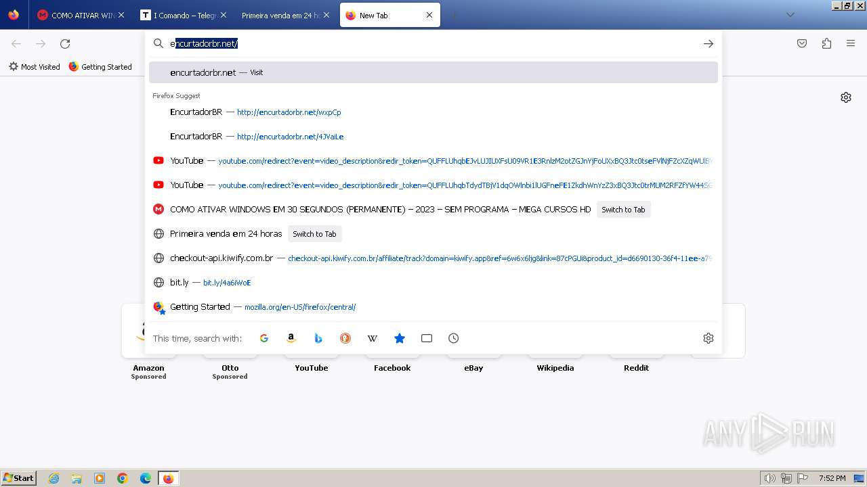Click the address bar URL field
Screen dimensions: 867x487
click(433, 43)
